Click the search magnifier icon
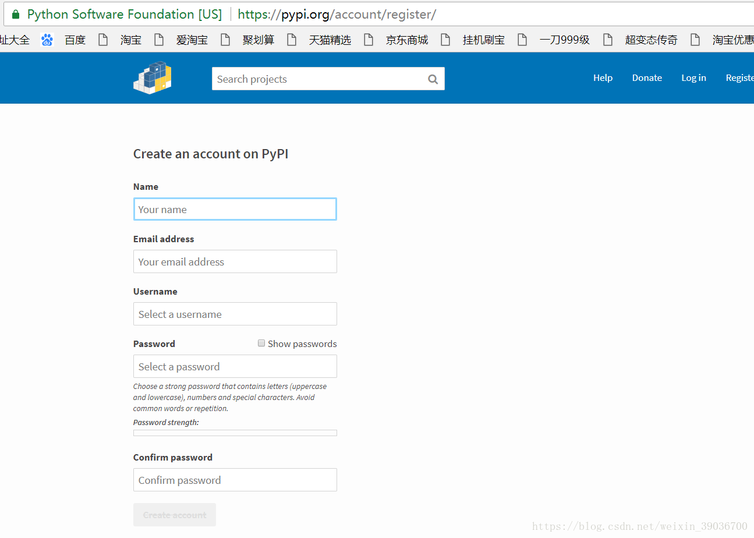 pos(433,79)
